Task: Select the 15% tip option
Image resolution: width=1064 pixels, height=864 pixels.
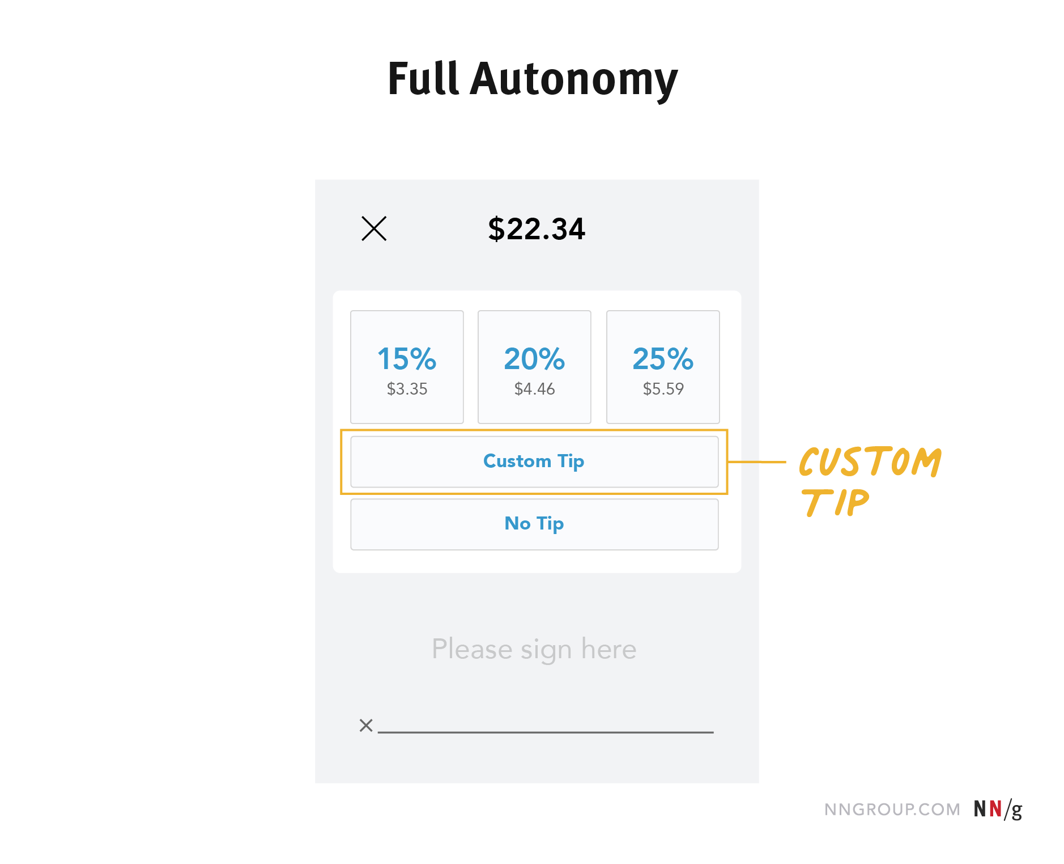Action: [407, 359]
